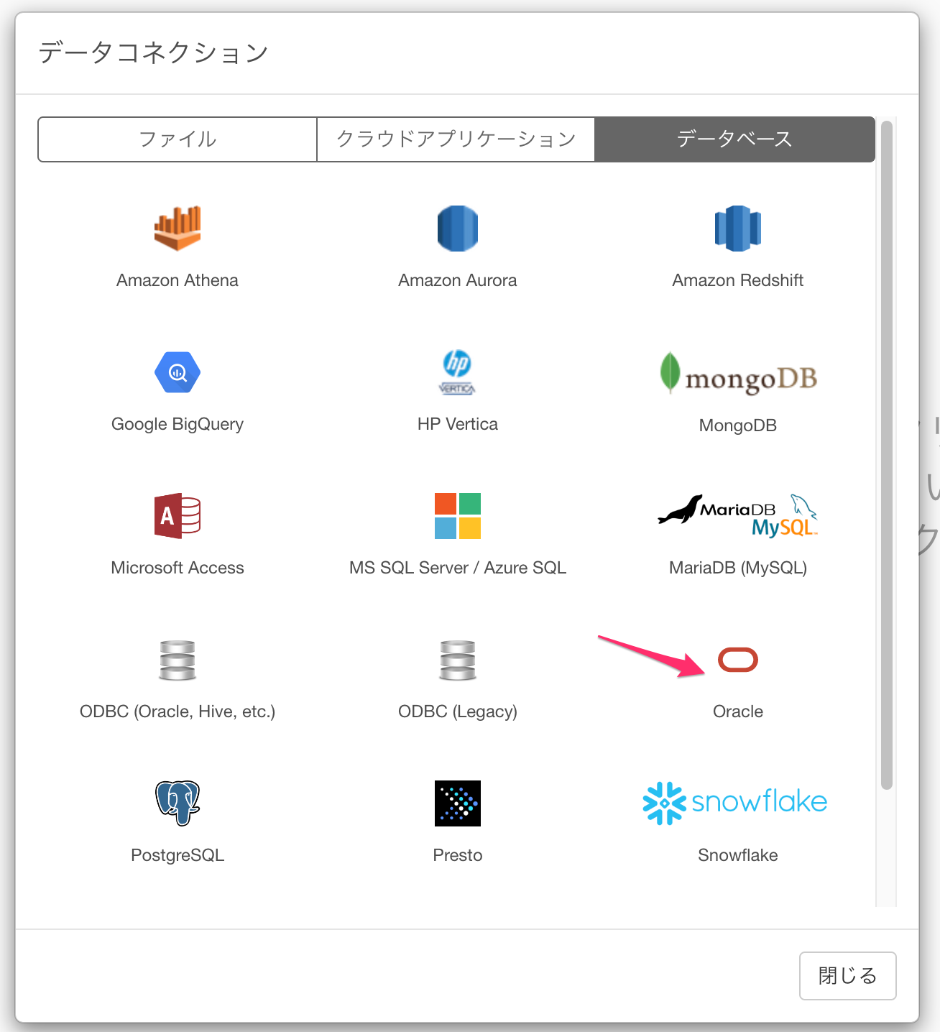This screenshot has height=1032, width=940.
Task: Select the MS SQL Server Windows logo
Action: pos(458,516)
